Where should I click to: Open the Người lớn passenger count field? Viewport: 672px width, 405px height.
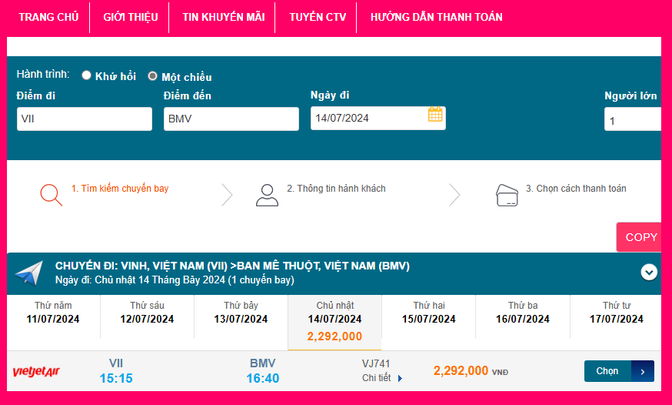(x=632, y=120)
